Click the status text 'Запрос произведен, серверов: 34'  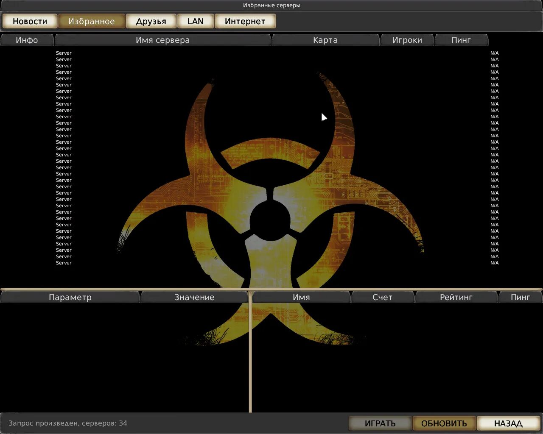pos(68,423)
